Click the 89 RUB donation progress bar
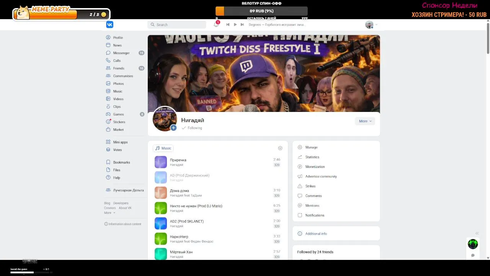This screenshot has height=276, width=490. pyautogui.click(x=261, y=11)
